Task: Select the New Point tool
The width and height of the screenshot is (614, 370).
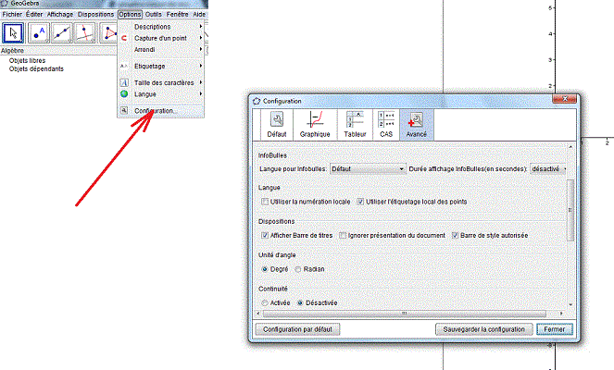Action: pyautogui.click(x=39, y=33)
